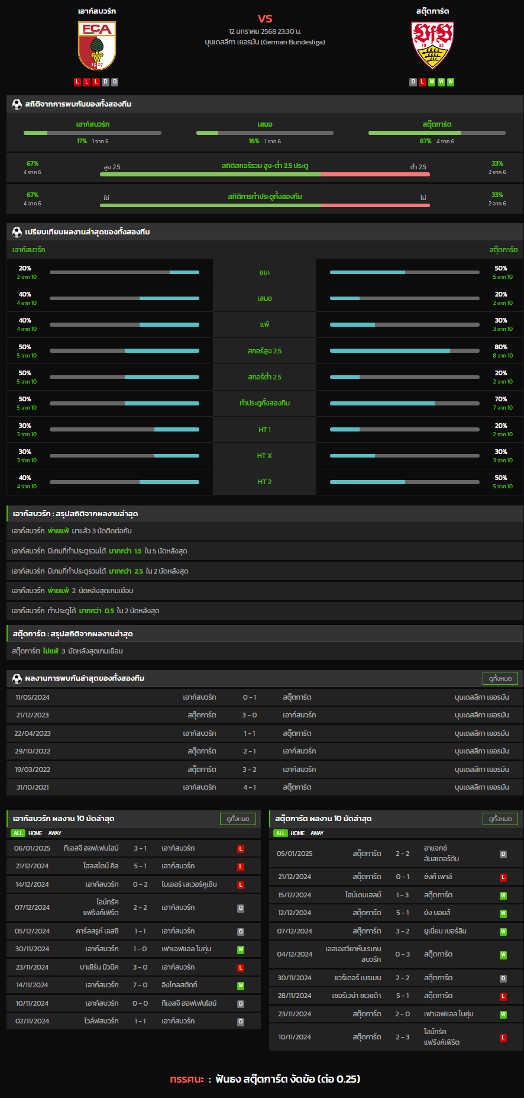
Task: Click 22/04/2023 1-1 match result
Action: (x=250, y=733)
